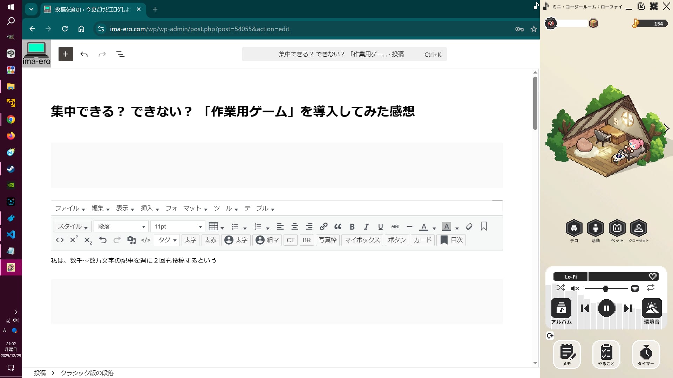Open the メモ memo tool
673x378 pixels.
[x=567, y=354]
